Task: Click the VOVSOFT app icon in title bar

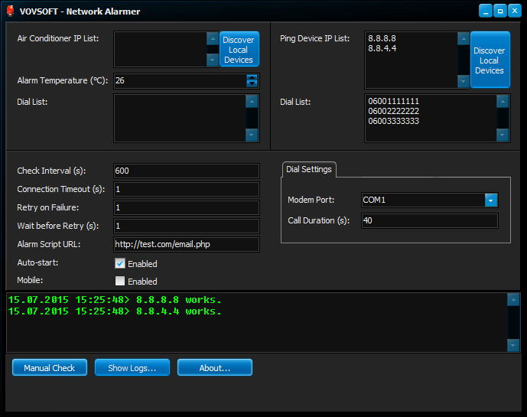Action: pyautogui.click(x=11, y=11)
